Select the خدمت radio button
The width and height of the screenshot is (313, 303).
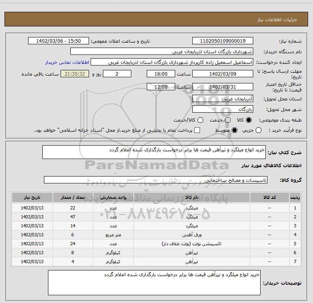click(x=228, y=120)
